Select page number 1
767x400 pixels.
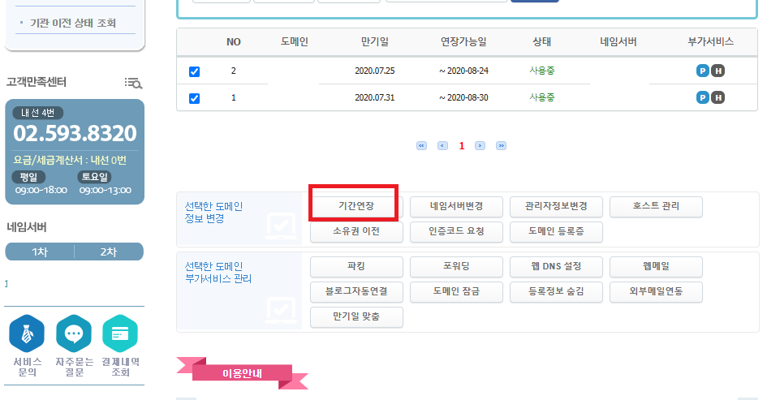coord(462,146)
